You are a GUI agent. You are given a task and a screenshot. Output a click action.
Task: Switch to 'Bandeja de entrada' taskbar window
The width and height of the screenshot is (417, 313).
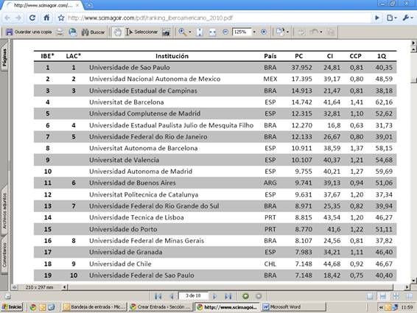(x=94, y=307)
